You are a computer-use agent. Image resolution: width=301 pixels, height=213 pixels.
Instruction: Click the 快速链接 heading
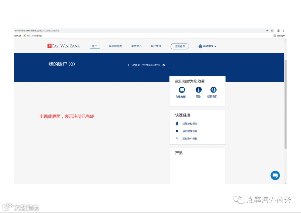(183, 115)
